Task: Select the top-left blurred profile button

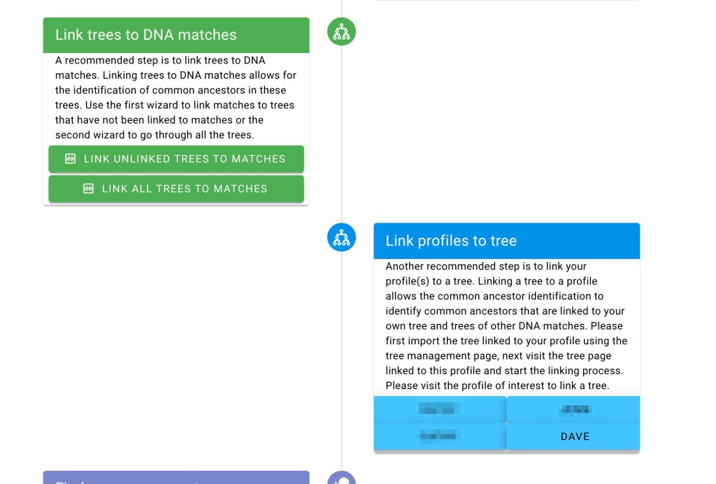Action: coord(439,409)
